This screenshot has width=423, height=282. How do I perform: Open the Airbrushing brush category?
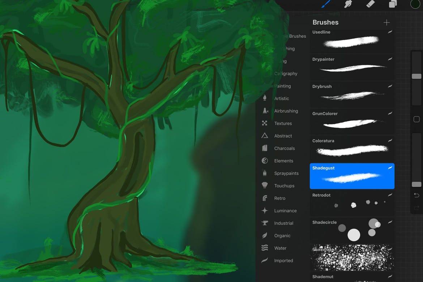point(286,111)
